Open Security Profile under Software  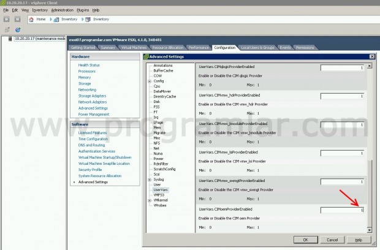(x=90, y=170)
